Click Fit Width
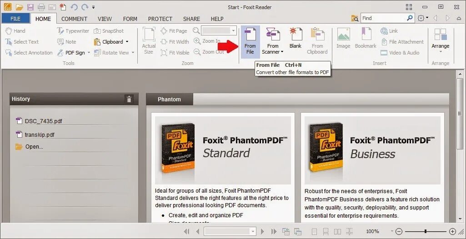This screenshot has width=466, height=239. click(x=175, y=42)
